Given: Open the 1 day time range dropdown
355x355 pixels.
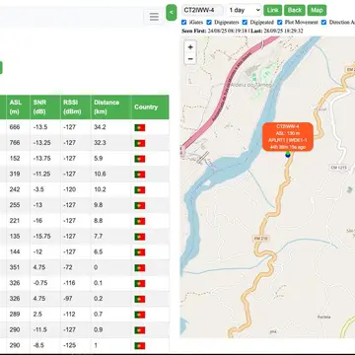Looking at the screenshot, I should coord(244,10).
